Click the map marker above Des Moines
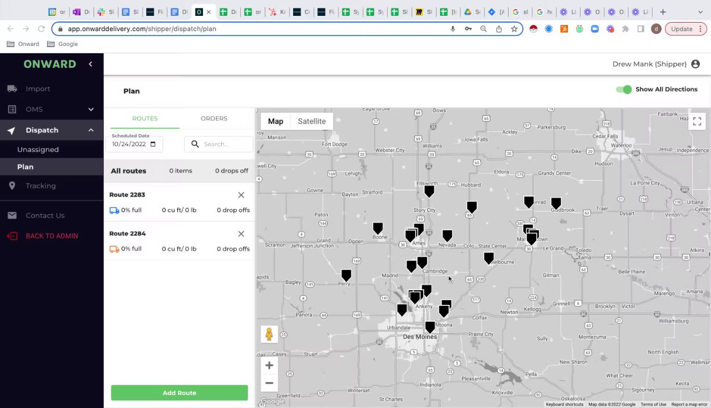711x408 pixels. pos(430,328)
